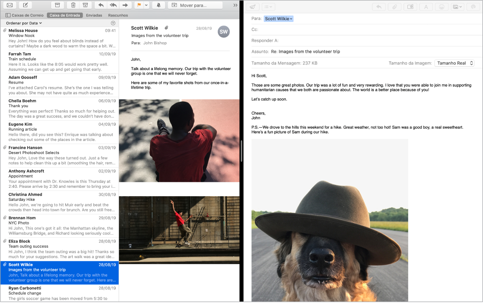Mark the message as Junk
Image resolution: width=483 pixels, height=303 pixels.
point(86,5)
